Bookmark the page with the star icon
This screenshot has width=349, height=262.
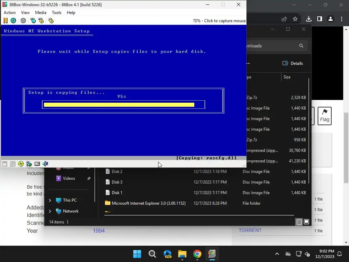[x=295, y=19]
